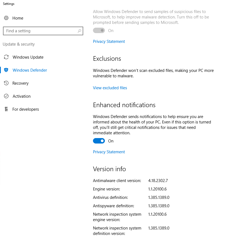This screenshot has width=248, height=239.
Task: Click the Recovery history icon
Action: (x=6, y=83)
